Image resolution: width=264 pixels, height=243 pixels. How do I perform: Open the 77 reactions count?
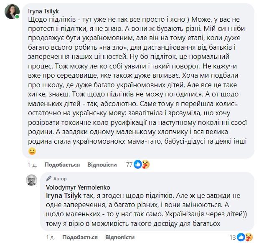tap(129, 165)
